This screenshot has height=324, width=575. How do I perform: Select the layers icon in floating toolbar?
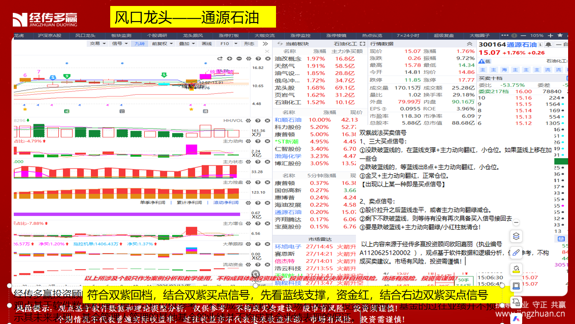516,236
